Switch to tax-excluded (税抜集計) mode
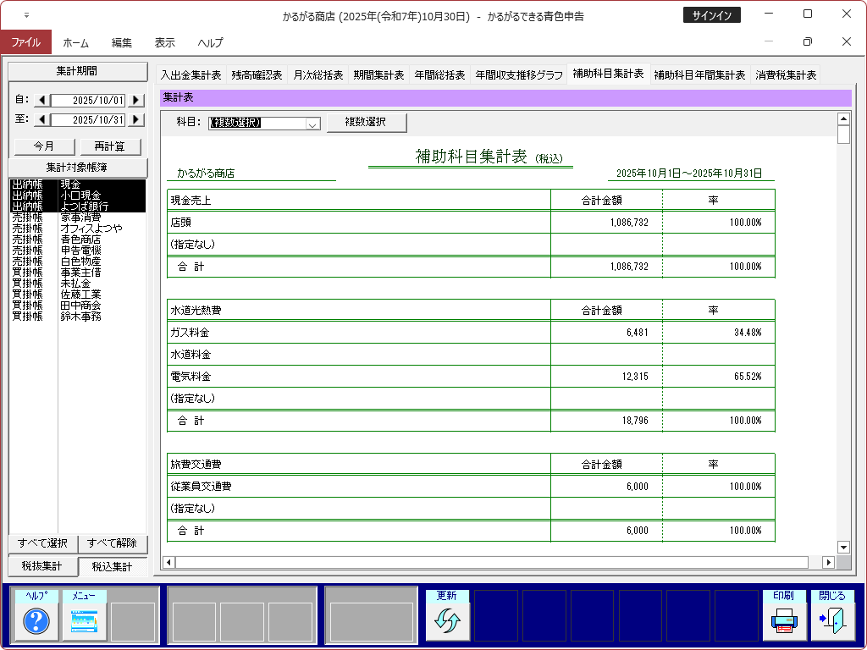The height and width of the screenshot is (650, 867). 42,566
